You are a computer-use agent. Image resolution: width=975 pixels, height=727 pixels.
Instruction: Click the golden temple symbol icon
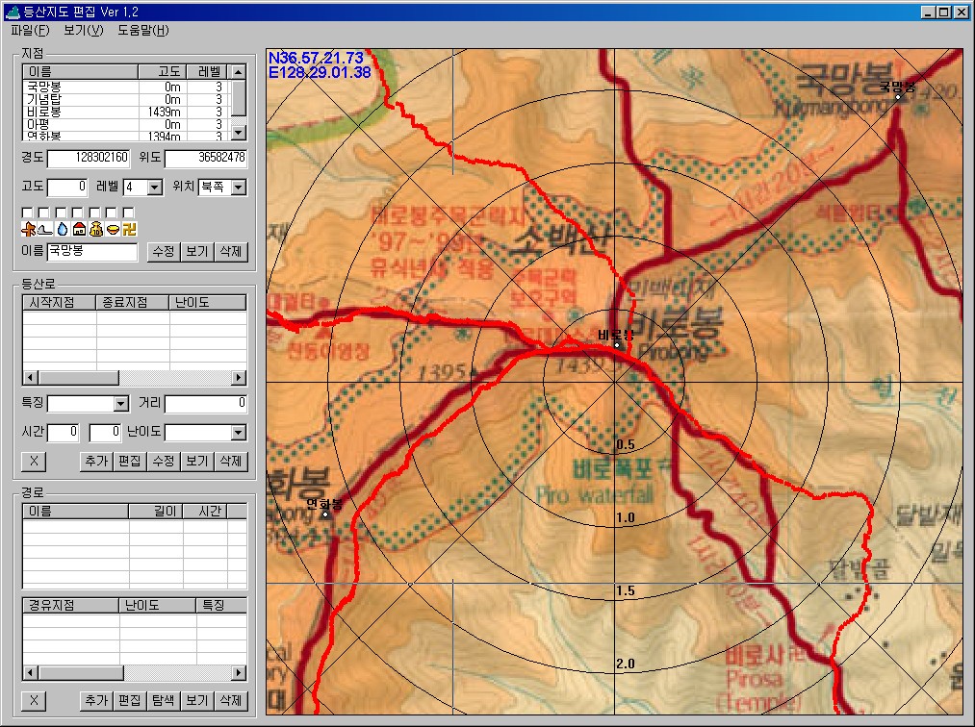coord(129,229)
